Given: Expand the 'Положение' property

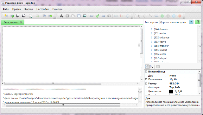Looking at the screenshot, I should (146, 79).
